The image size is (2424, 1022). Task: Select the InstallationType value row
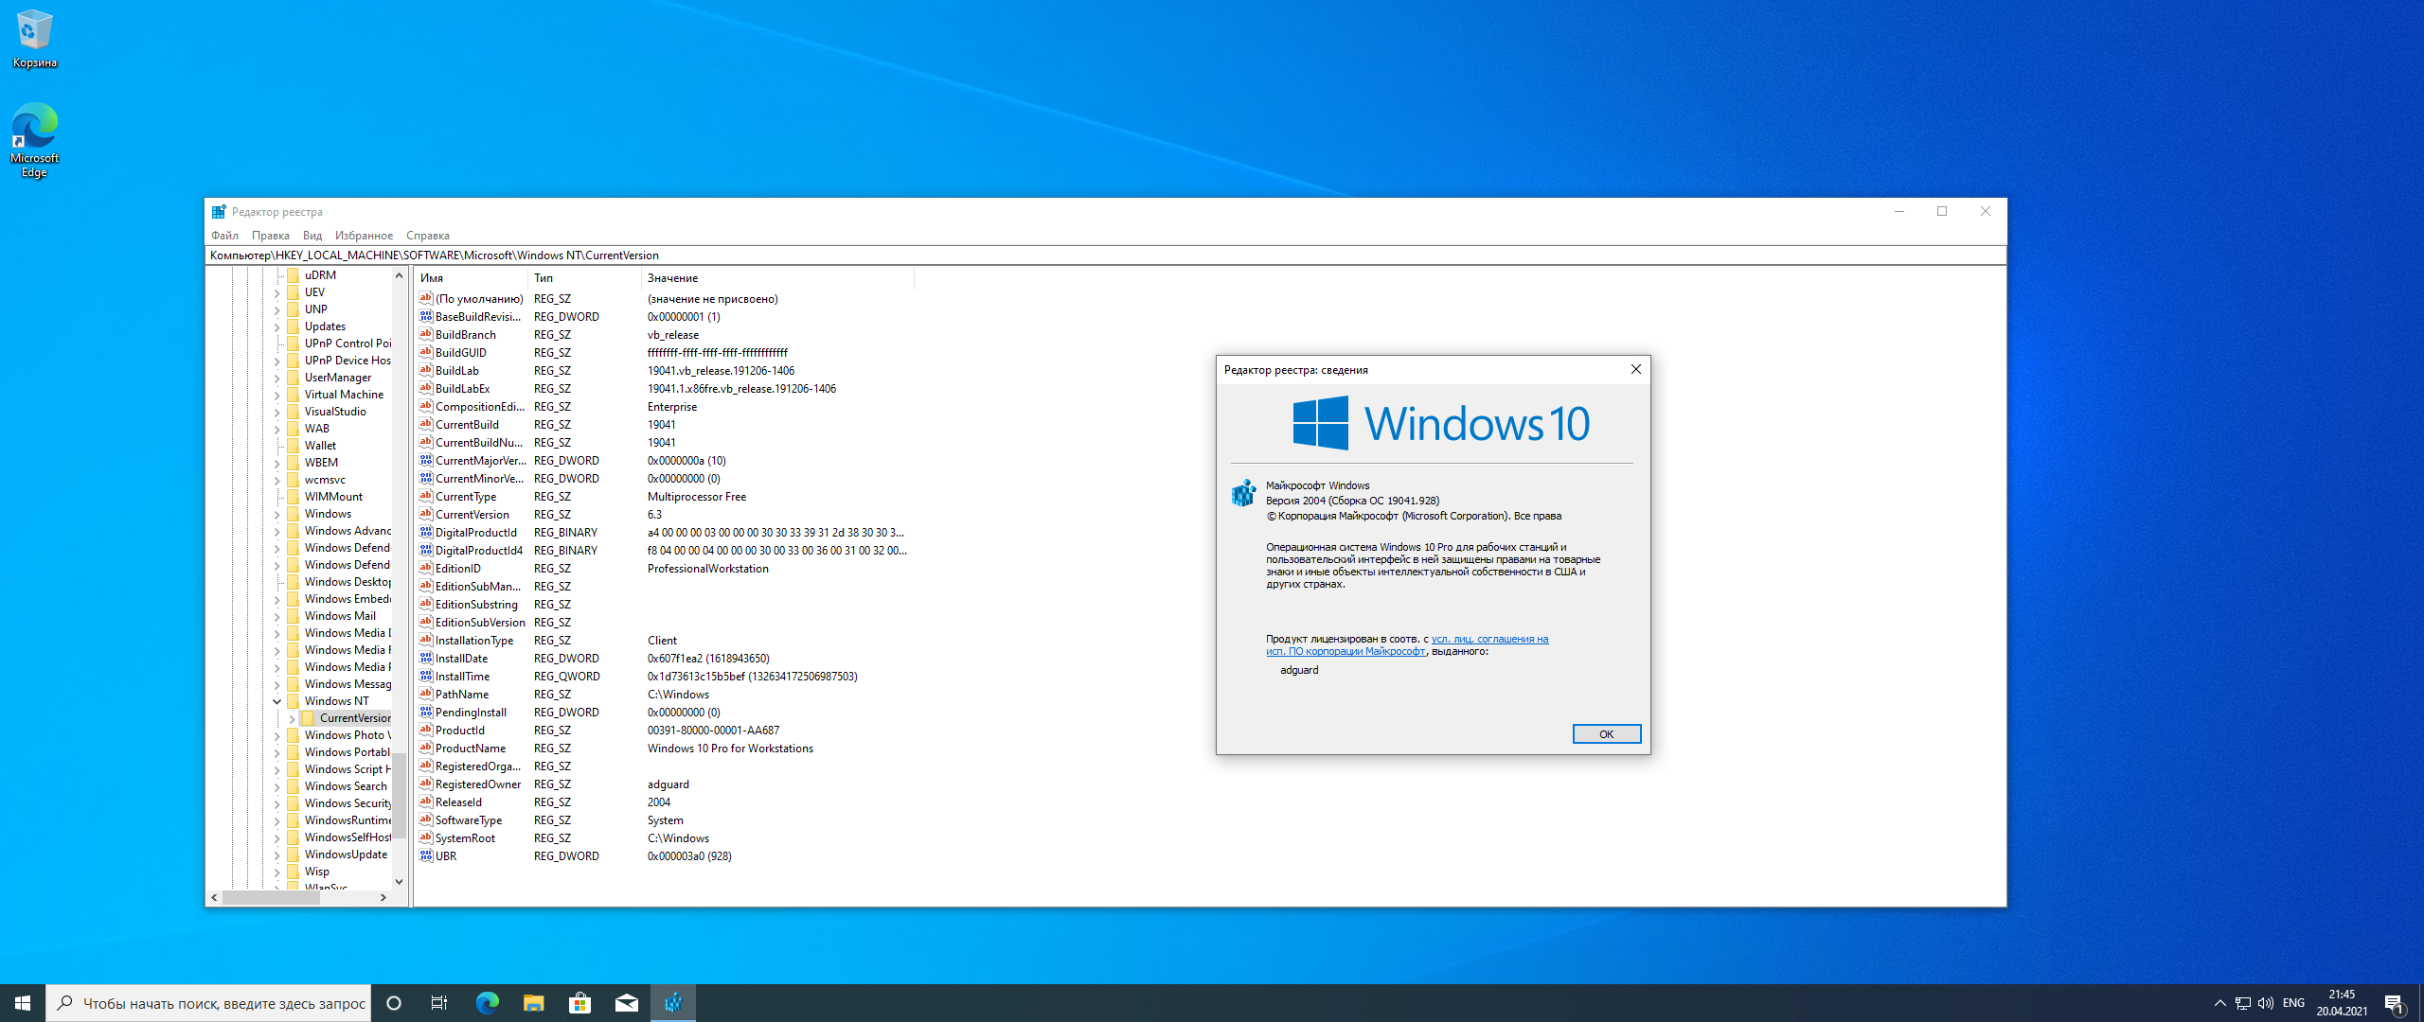663,640
